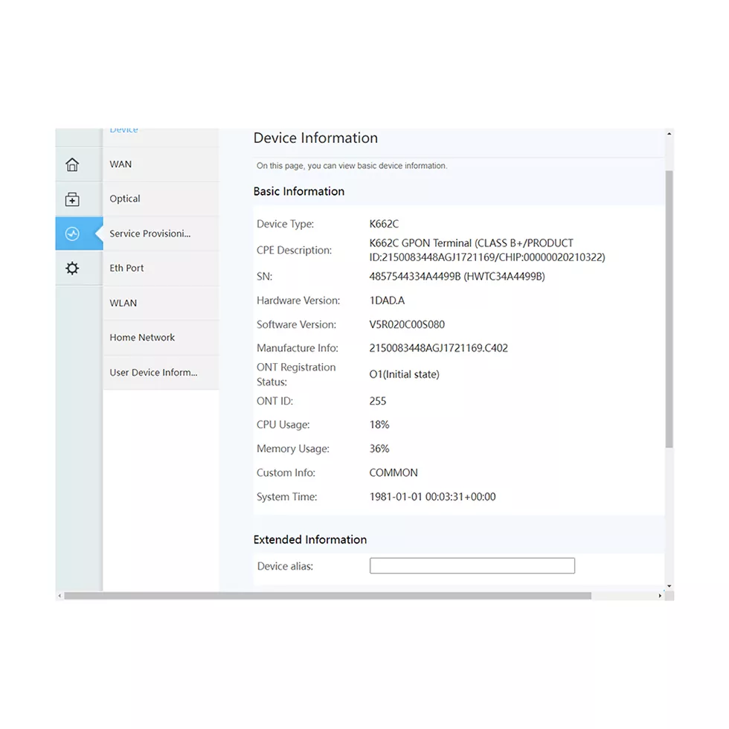Click the Device alias text field
The image size is (729, 729).
pyautogui.click(x=472, y=566)
